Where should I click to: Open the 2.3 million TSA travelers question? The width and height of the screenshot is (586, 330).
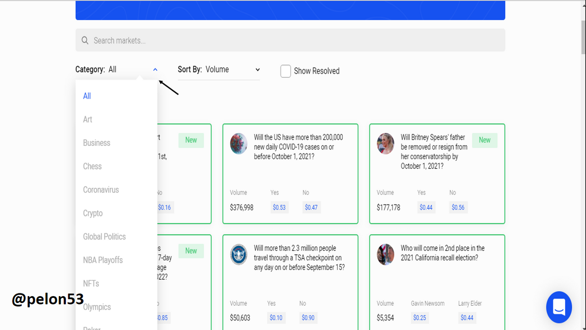[x=299, y=258]
